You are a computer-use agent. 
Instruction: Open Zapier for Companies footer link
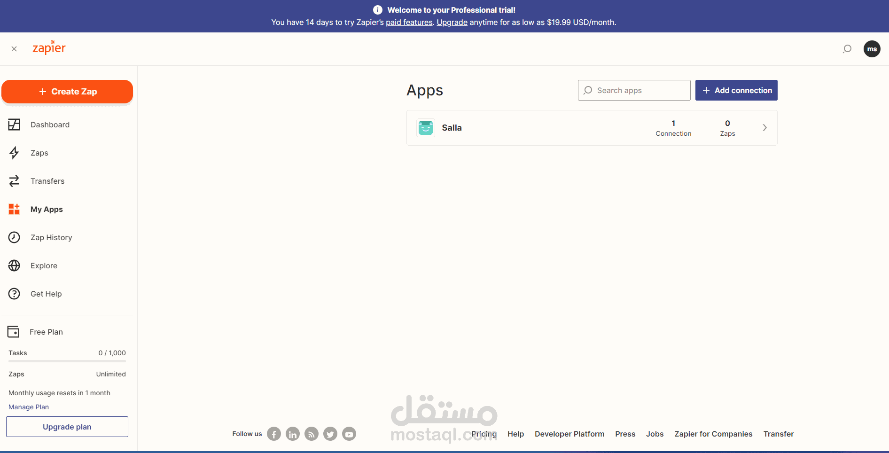(713, 434)
